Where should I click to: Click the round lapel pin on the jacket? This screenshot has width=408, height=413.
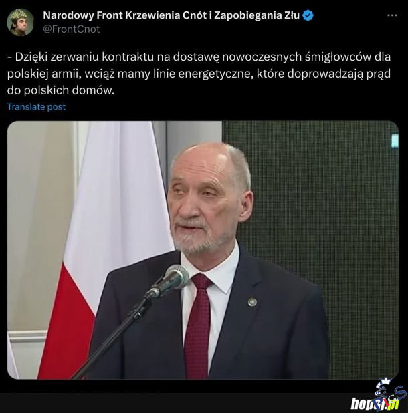[252, 301]
